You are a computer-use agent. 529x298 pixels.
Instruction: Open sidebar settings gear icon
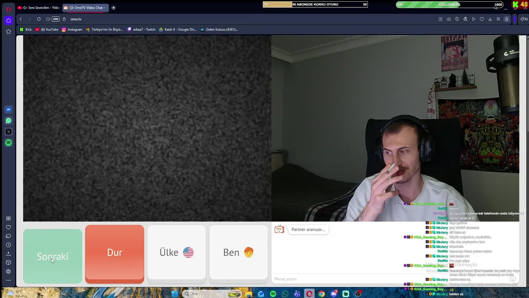pyautogui.click(x=8, y=272)
